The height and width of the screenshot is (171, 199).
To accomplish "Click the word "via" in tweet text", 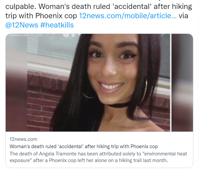I will [183, 16].
